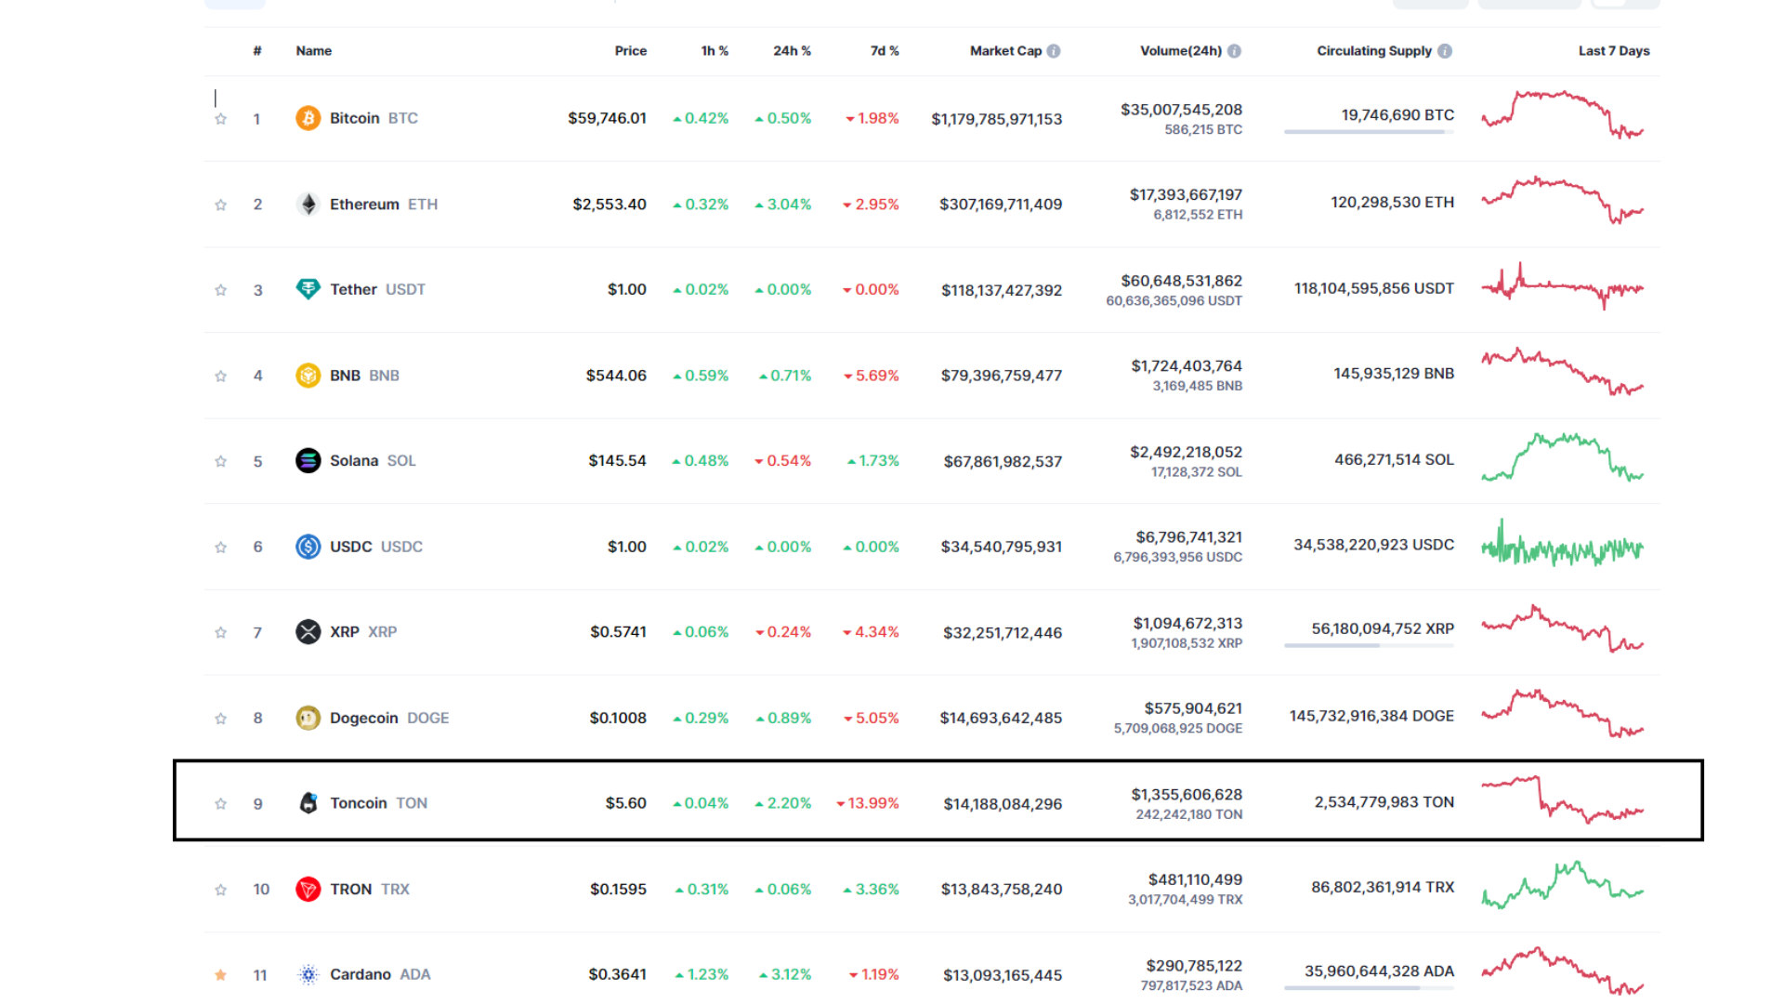The image size is (1784, 1004).
Task: Click the Market Cap info icon
Action: coord(1054,51)
